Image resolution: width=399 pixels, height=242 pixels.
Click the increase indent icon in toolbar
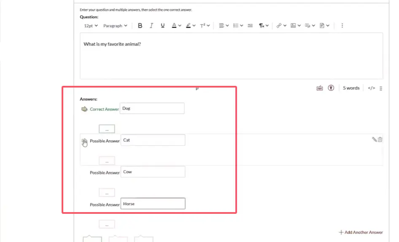250,26
